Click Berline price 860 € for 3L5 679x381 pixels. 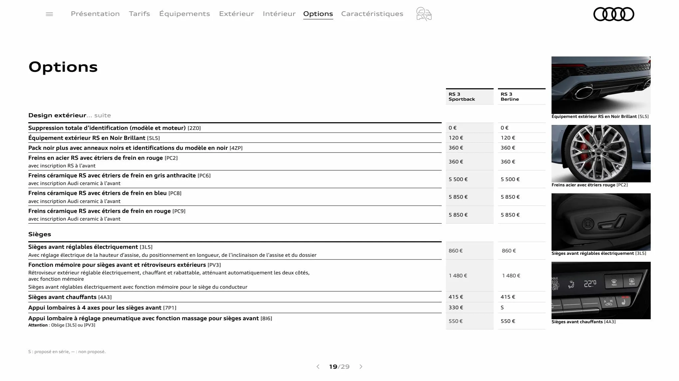pos(509,251)
